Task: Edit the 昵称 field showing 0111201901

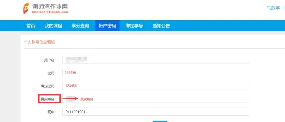Action: tap(156, 112)
